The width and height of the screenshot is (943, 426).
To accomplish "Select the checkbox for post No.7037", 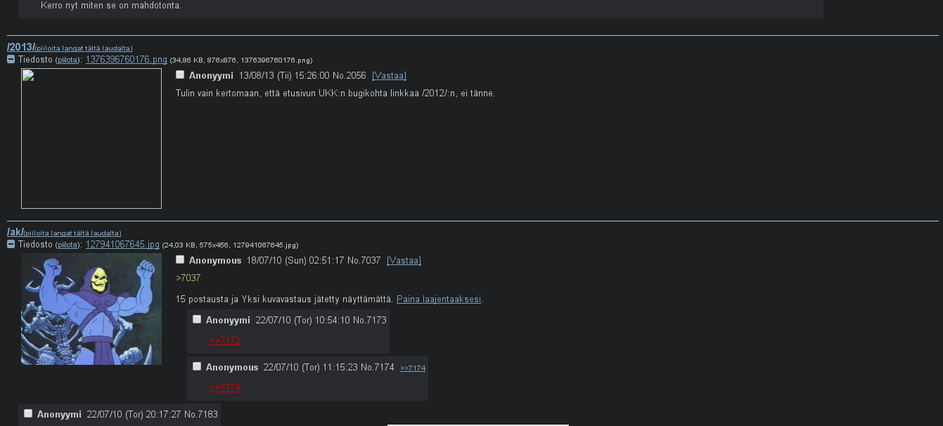I will point(180,260).
